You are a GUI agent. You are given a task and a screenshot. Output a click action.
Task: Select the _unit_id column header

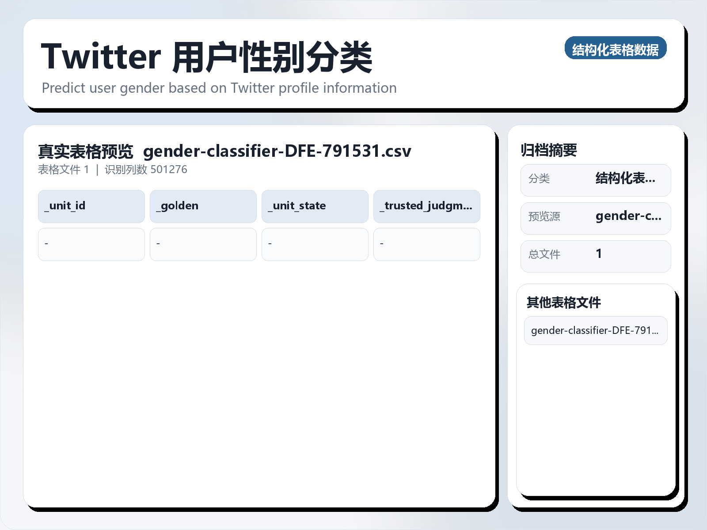91,206
